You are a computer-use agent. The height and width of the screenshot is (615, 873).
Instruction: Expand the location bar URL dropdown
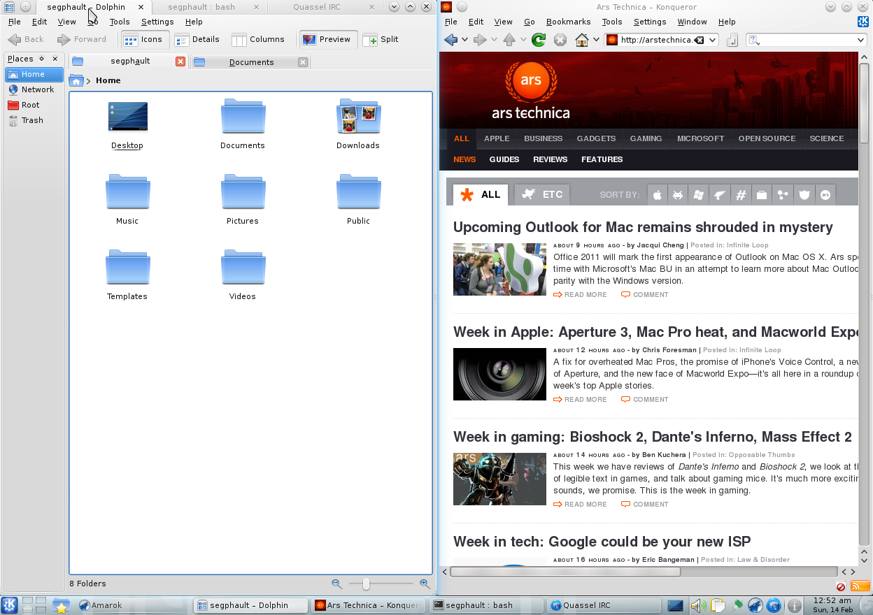tap(713, 40)
